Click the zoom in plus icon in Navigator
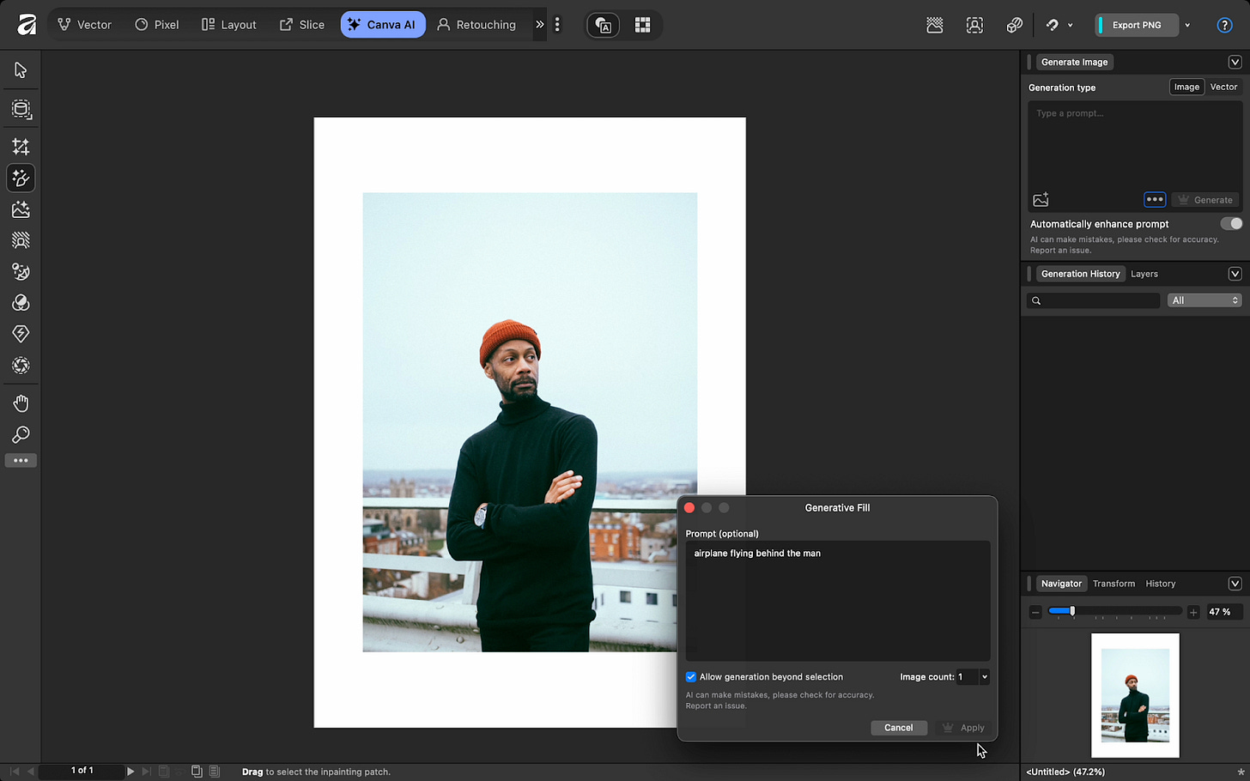Viewport: 1250px width, 781px height. click(x=1193, y=612)
